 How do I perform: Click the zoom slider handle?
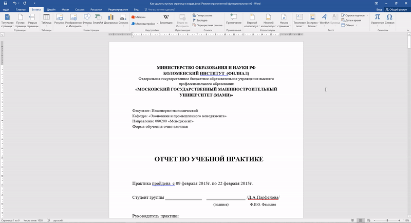coord(387,220)
